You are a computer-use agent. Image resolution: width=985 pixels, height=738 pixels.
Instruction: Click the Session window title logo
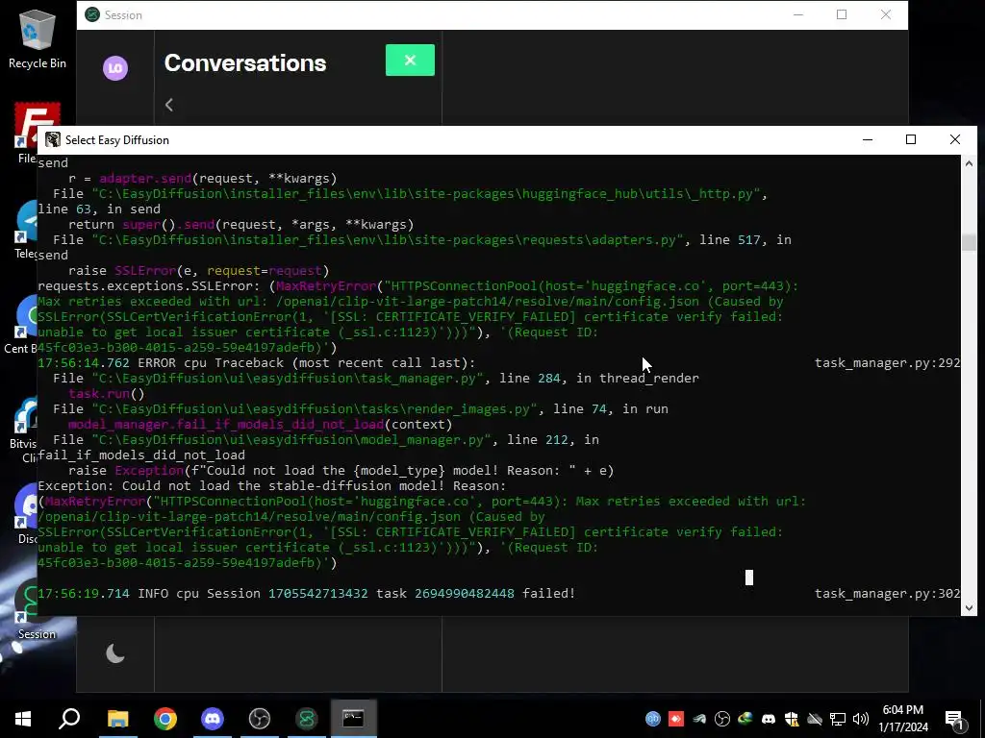(x=91, y=14)
